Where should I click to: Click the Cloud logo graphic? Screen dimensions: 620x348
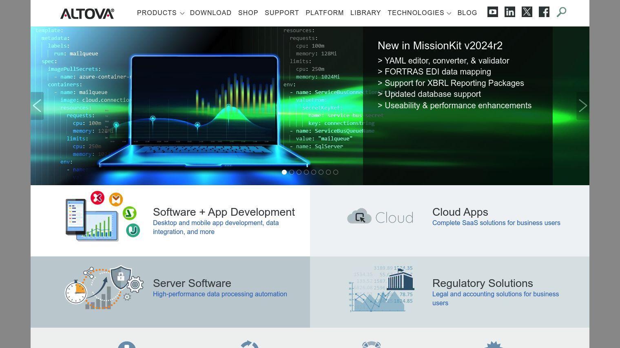(380, 217)
